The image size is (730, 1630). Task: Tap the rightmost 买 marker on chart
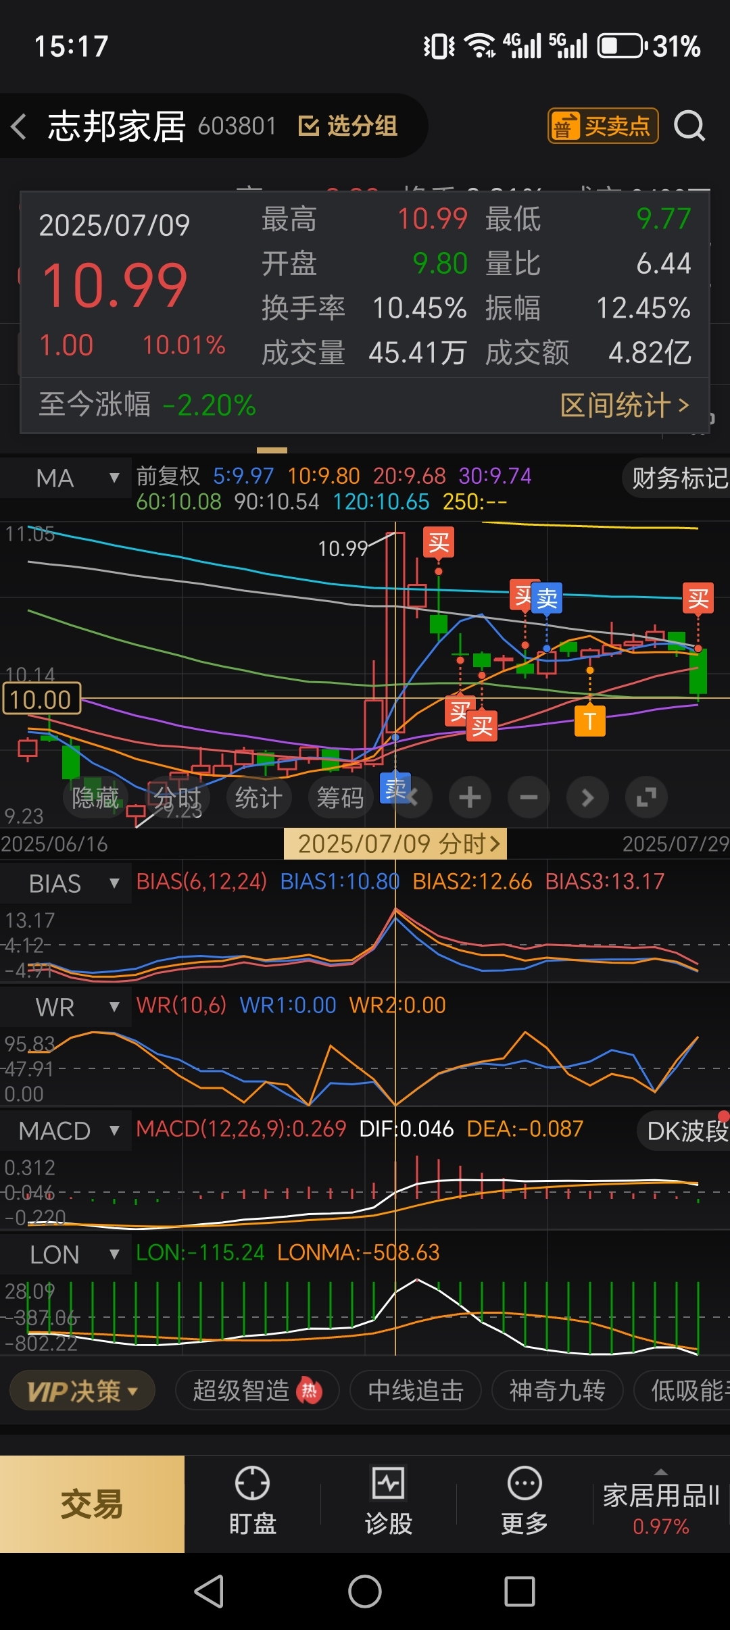698,598
